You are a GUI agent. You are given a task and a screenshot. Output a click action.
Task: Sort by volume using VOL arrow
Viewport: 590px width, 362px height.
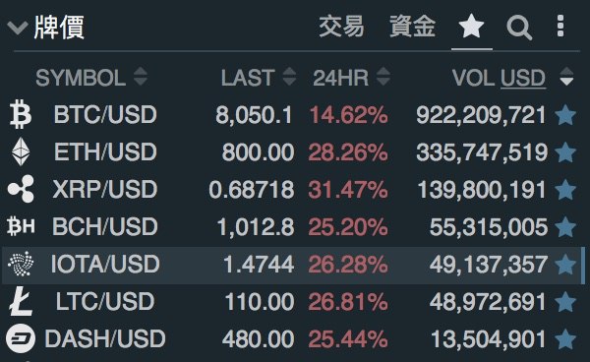(x=566, y=77)
